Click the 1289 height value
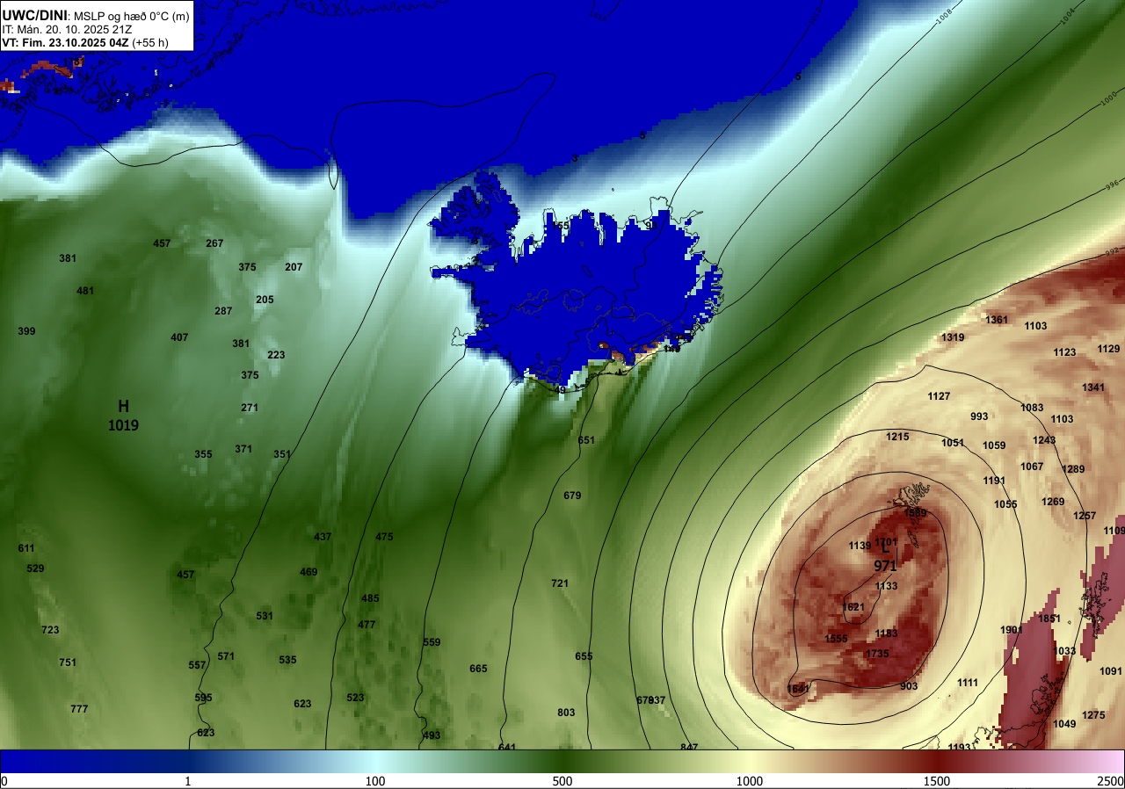Viewport: 1125px width, 789px height. click(1073, 469)
